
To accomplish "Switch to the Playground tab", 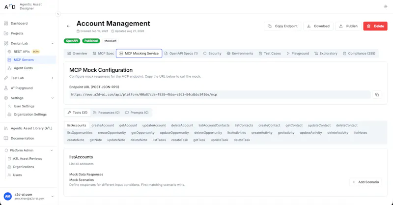I will [298, 54].
